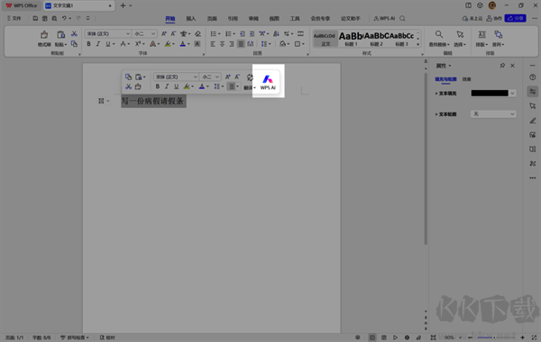This screenshot has width=541, height=342.
Task: Open the text outline dropdown
Action: [x=512, y=114]
